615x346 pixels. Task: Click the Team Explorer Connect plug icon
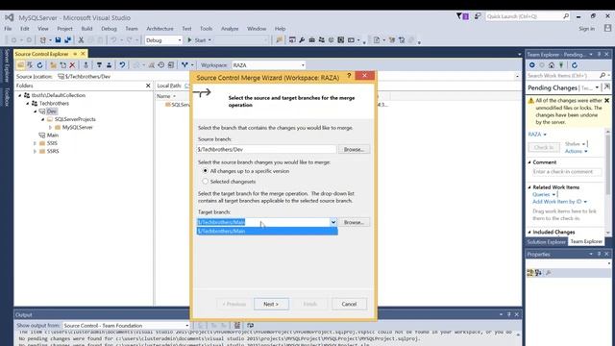click(561, 65)
